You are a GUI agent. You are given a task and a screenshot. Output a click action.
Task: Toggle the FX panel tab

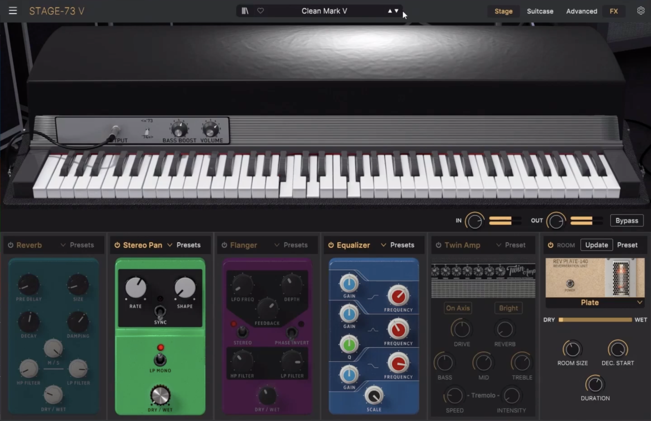click(614, 11)
